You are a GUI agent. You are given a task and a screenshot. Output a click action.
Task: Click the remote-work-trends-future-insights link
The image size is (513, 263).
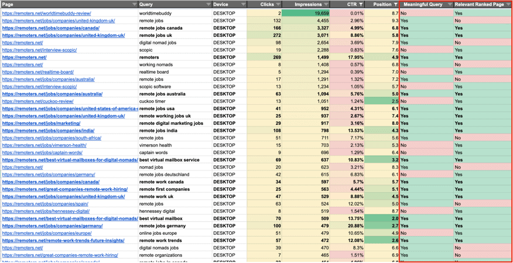[x=63, y=241]
